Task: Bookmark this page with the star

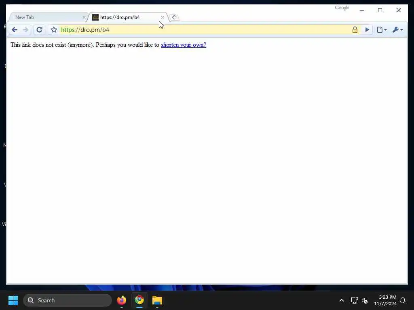Action: (54, 30)
